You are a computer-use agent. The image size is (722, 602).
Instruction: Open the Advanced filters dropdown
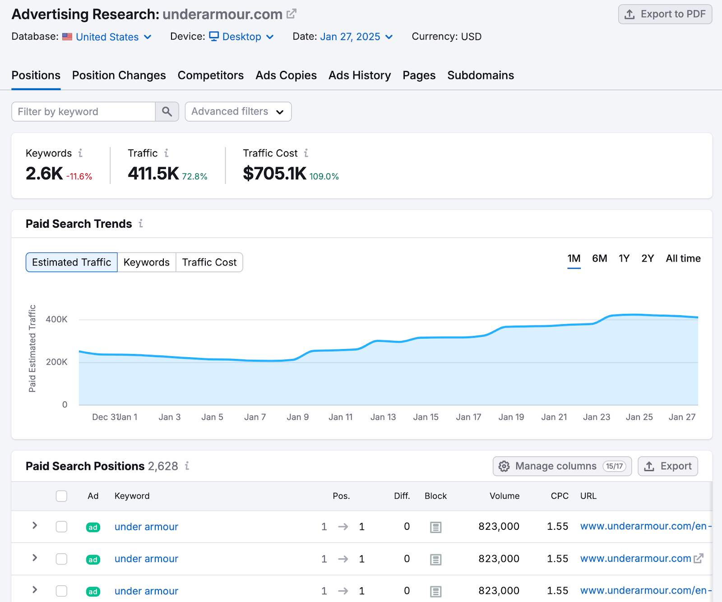[238, 111]
